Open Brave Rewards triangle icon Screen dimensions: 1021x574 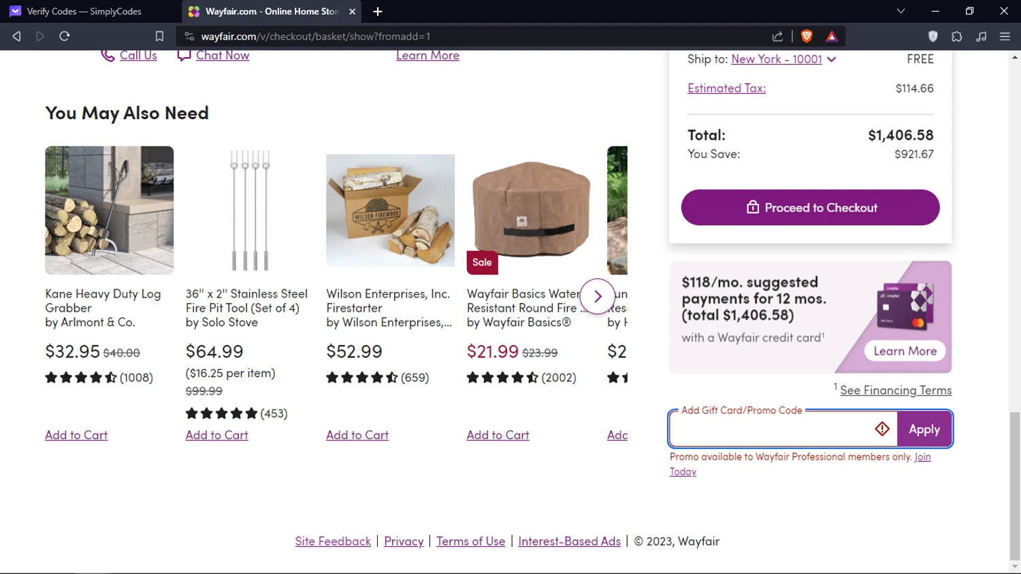(x=832, y=36)
